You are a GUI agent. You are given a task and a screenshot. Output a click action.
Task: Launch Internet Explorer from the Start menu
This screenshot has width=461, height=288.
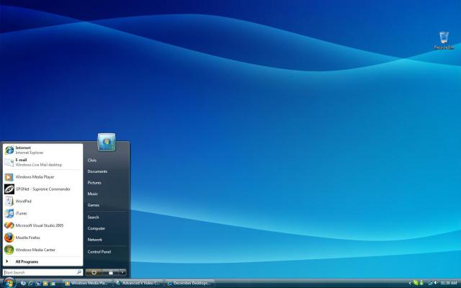[x=42, y=150]
